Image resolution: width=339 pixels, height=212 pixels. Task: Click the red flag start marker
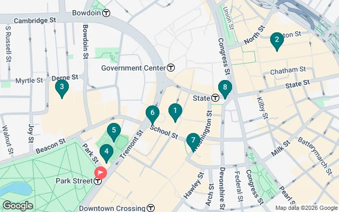tap(101, 173)
